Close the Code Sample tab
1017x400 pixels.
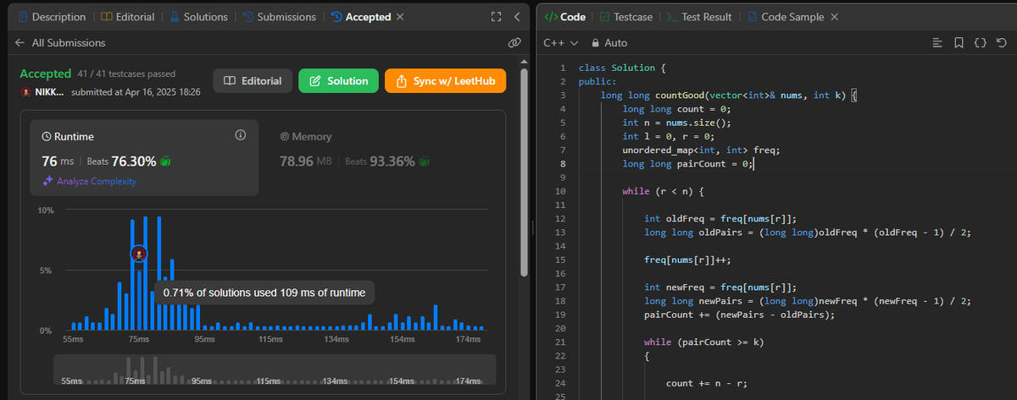coord(834,17)
